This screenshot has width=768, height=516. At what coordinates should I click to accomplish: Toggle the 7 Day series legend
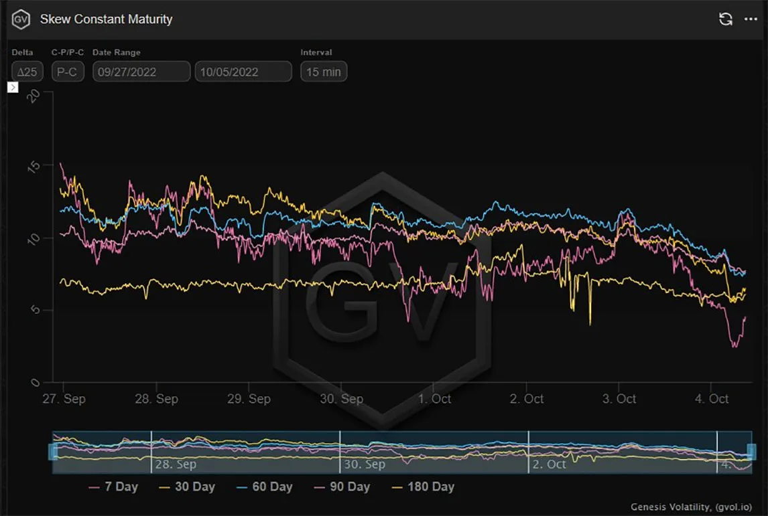[x=114, y=487]
